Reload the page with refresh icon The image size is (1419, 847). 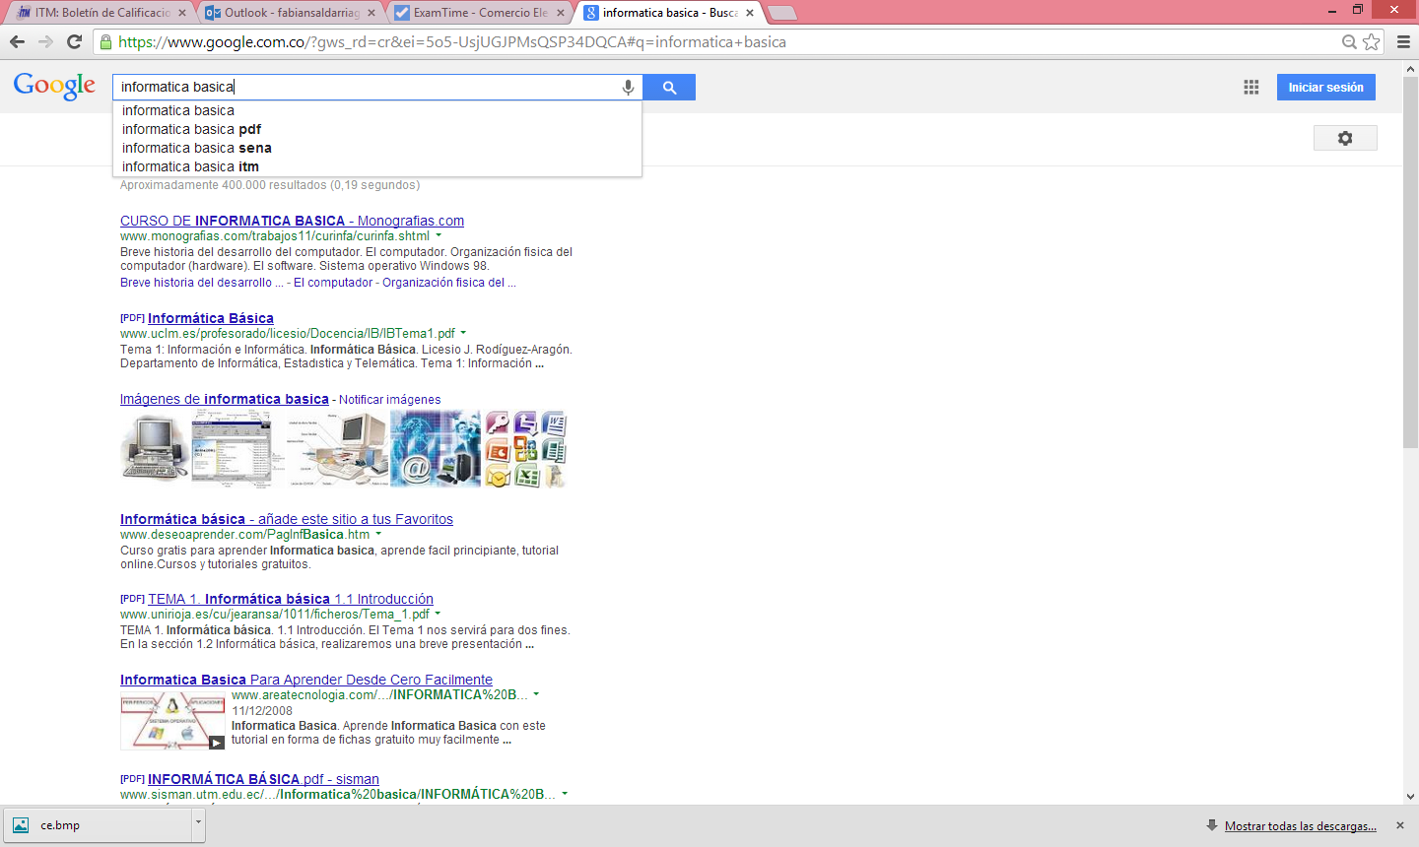tap(74, 42)
